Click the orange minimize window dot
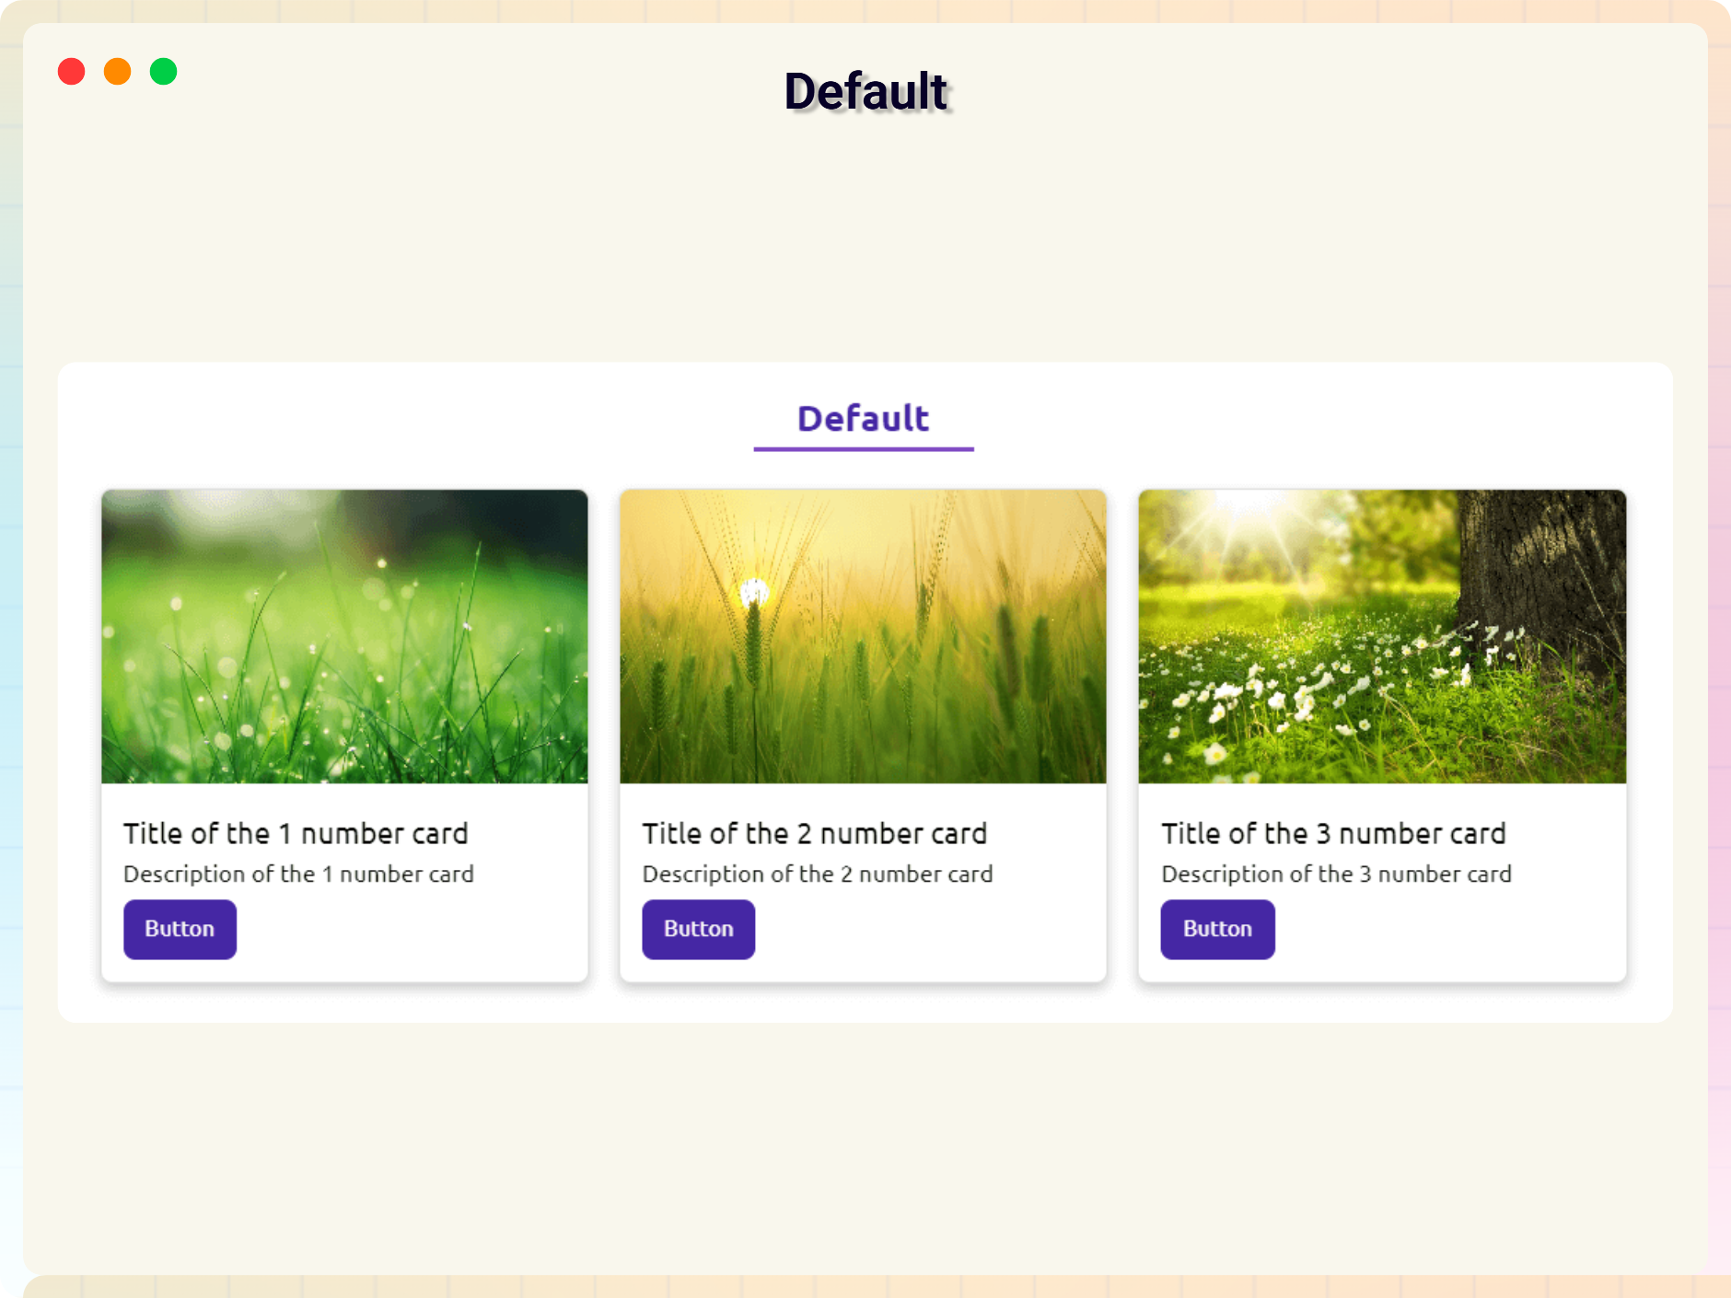The image size is (1731, 1298). [x=117, y=72]
